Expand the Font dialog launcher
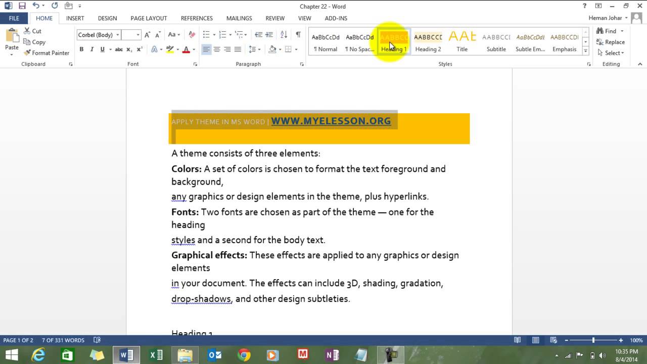This screenshot has width=647, height=364. [x=195, y=64]
